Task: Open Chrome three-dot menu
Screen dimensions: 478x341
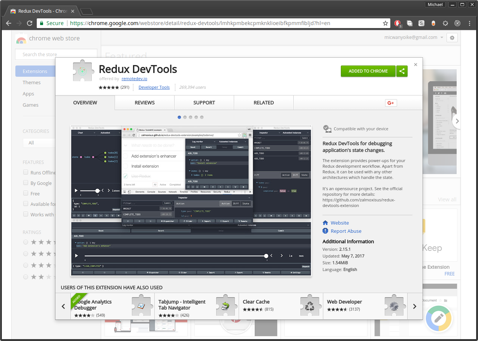Action: 469,23
